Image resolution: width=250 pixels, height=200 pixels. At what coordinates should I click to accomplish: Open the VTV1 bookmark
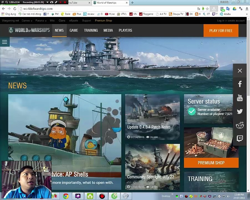122,14
